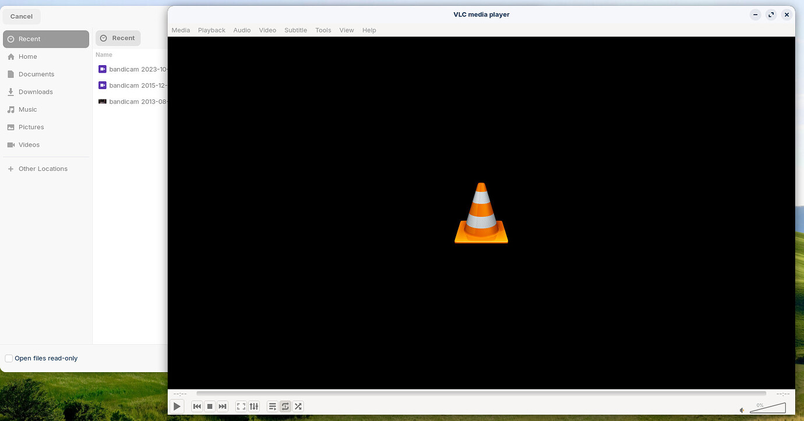Open the Music folder in the sidebar
Viewport: 804px width, 421px height.
(27, 109)
